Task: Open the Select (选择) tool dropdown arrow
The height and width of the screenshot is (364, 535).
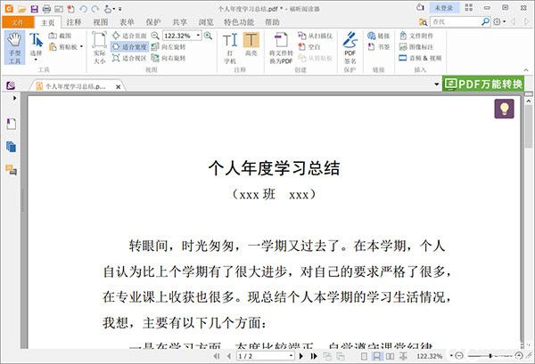Action: coord(36,60)
